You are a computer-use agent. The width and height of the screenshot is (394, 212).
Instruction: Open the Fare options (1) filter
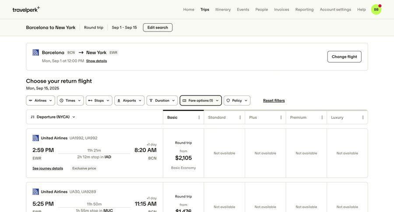point(201,101)
